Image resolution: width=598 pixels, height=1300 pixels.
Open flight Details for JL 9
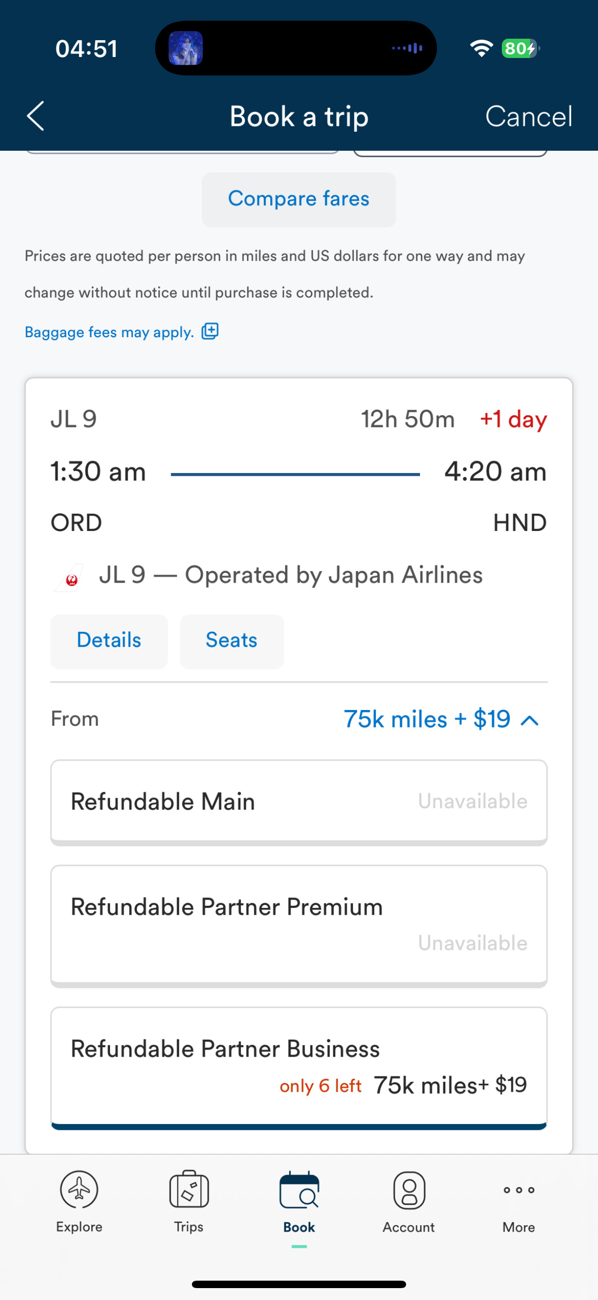click(x=109, y=641)
